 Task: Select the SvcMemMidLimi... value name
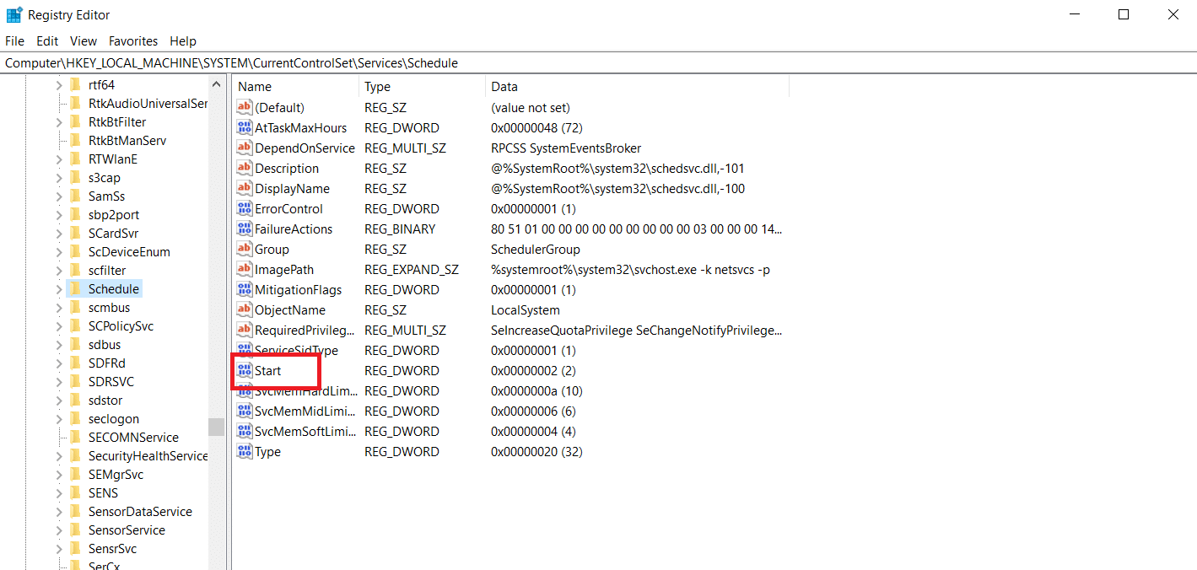[x=306, y=411]
